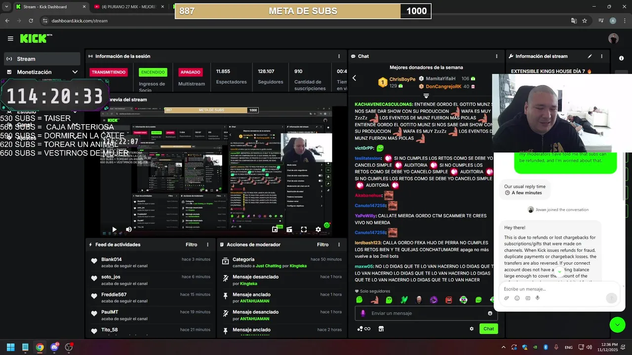Open the user profile avatar menu
The height and width of the screenshot is (355, 632).
point(613,38)
